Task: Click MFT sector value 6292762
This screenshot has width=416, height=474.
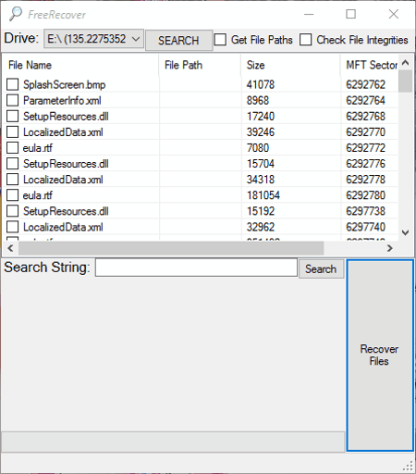Action: [x=365, y=84]
